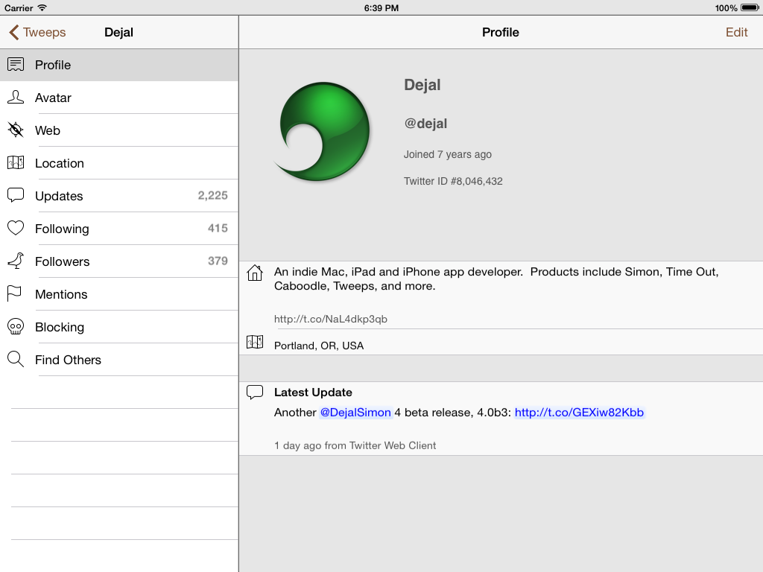Tap the Profile title in right navigation bar
This screenshot has width=763, height=572.
500,32
